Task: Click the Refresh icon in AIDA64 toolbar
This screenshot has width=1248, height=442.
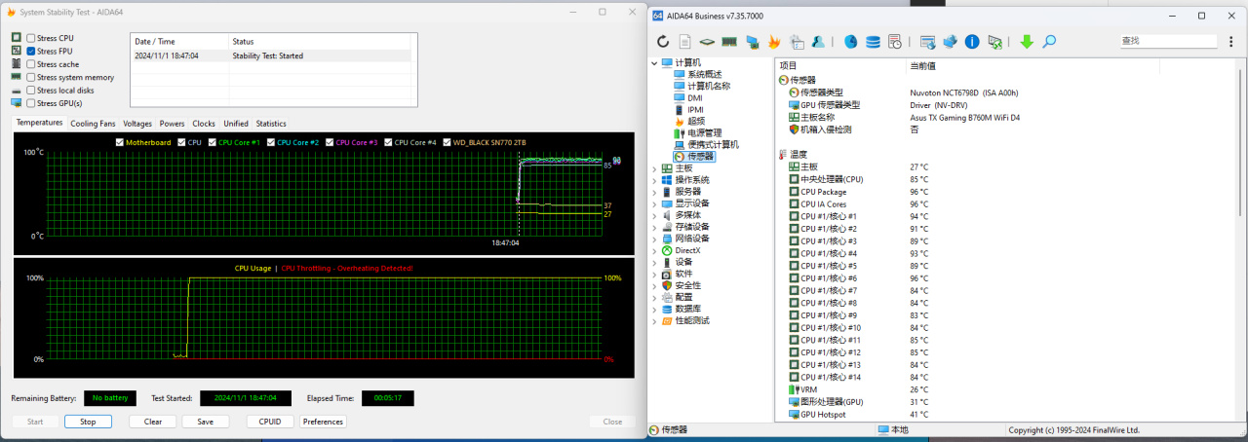Action: [x=663, y=42]
